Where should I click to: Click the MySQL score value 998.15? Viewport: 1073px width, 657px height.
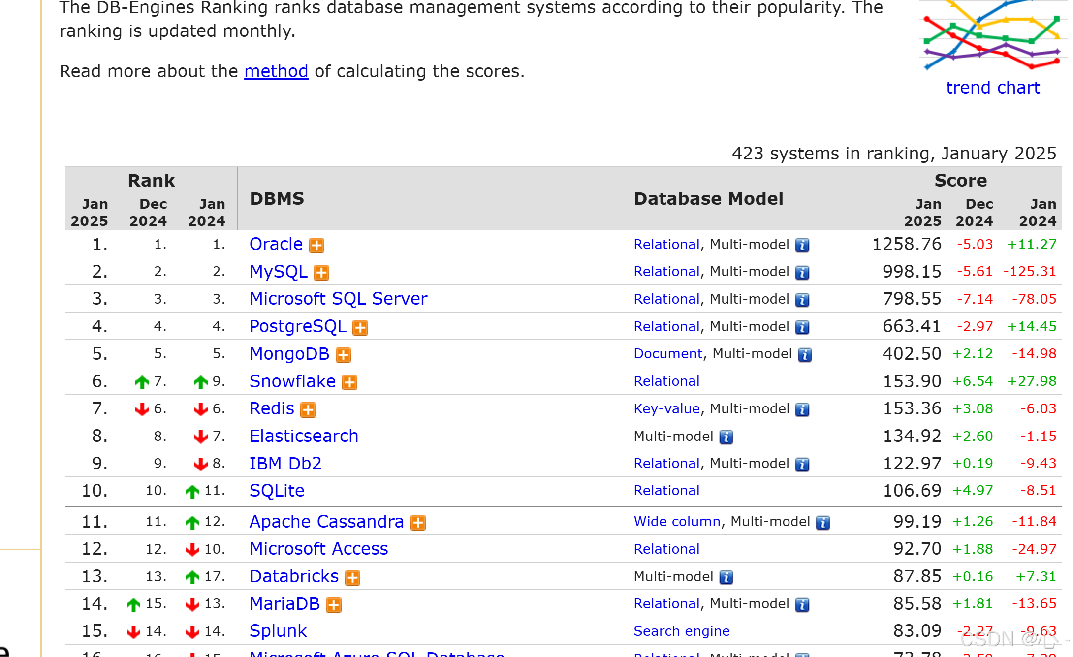click(x=912, y=272)
